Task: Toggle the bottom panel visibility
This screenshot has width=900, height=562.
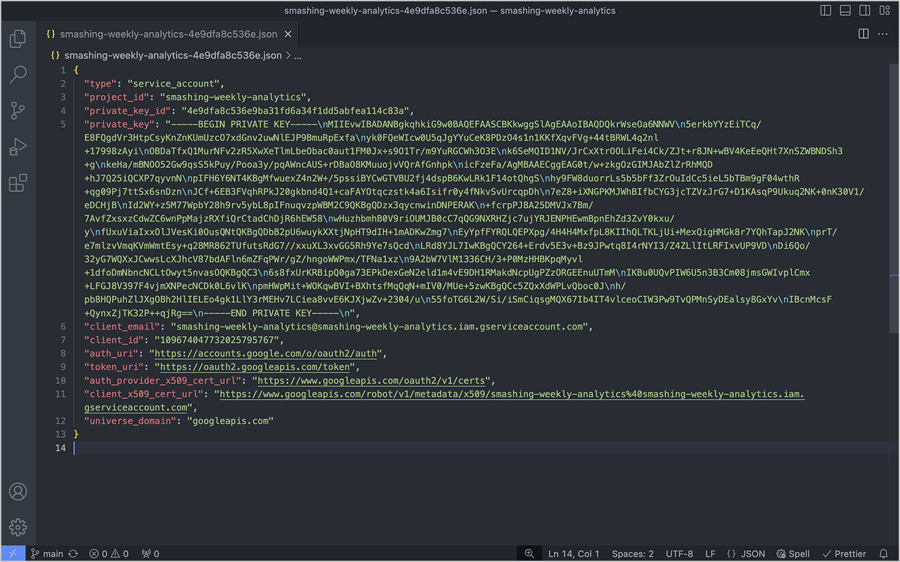Action: click(845, 10)
